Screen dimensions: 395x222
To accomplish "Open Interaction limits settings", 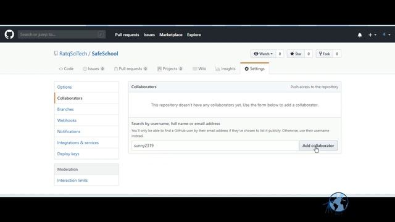I will (x=86, y=180).
